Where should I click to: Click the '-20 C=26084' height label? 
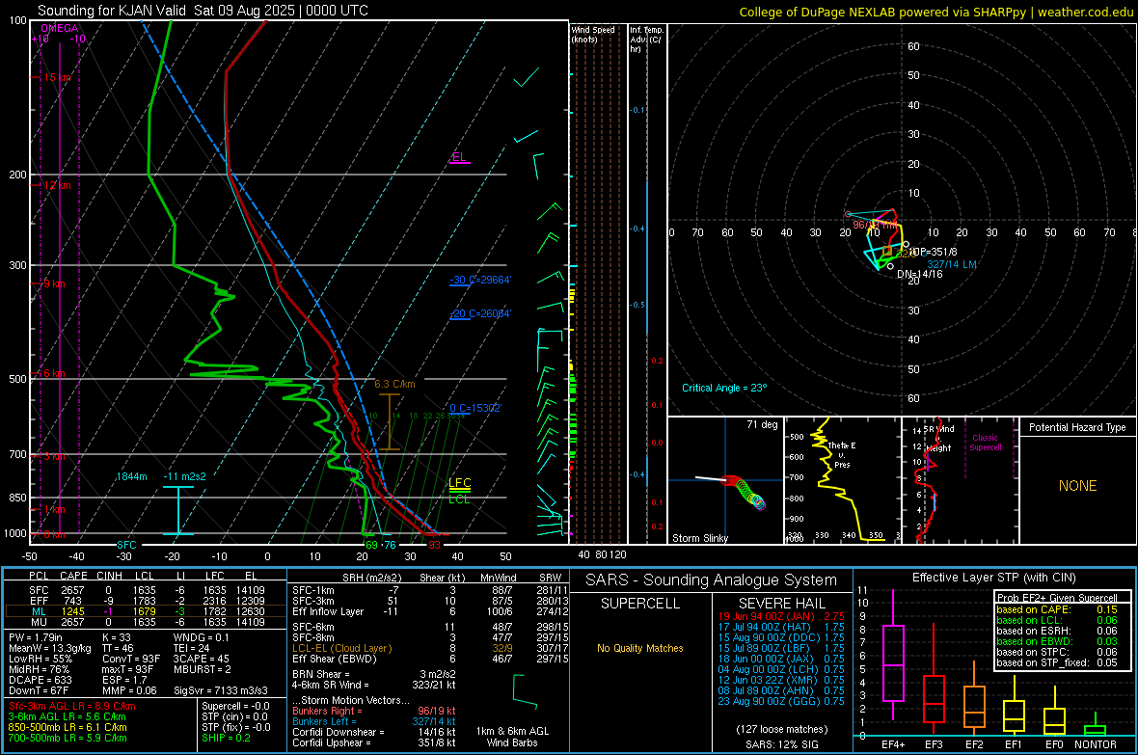tap(480, 313)
